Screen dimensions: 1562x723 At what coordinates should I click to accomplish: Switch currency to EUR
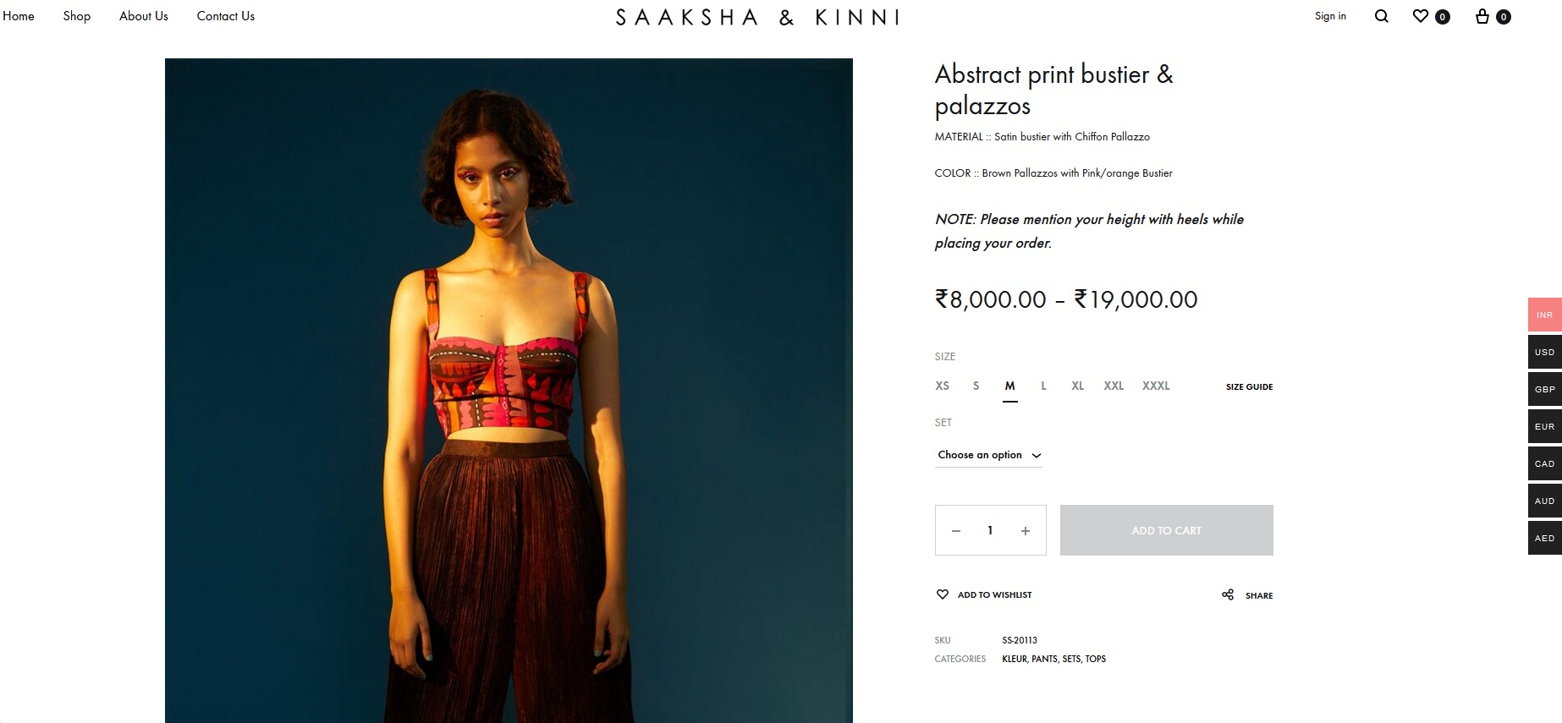coord(1544,426)
